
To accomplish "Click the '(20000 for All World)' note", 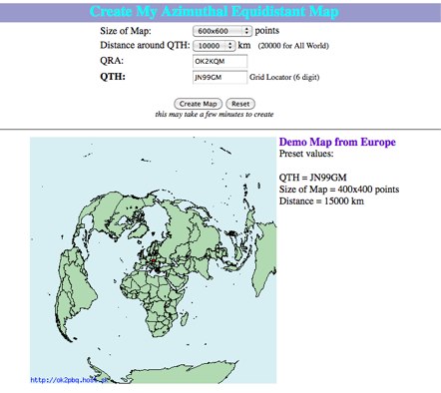I will pos(293,46).
